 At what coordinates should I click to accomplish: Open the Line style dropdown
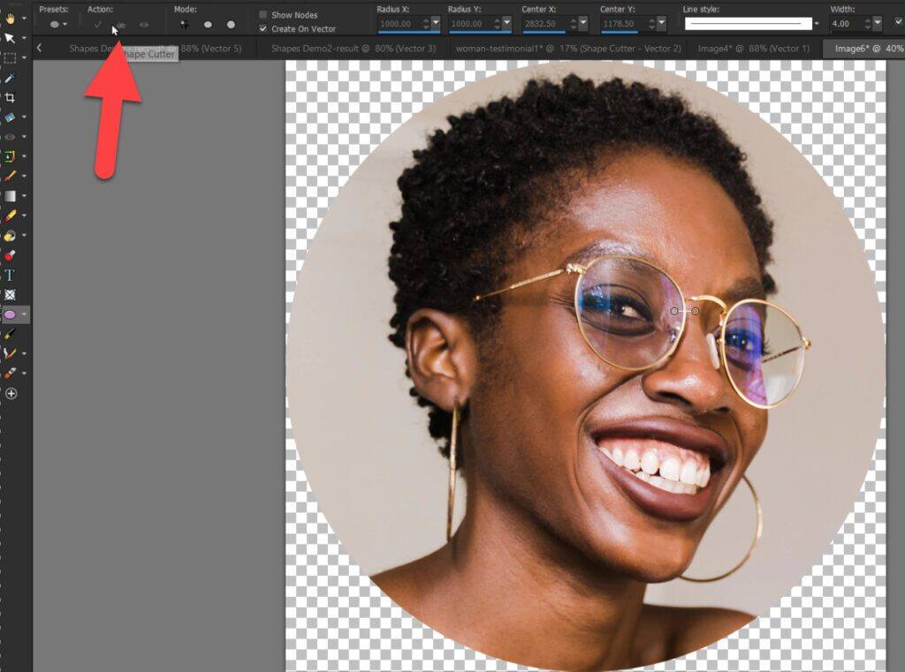point(818,23)
